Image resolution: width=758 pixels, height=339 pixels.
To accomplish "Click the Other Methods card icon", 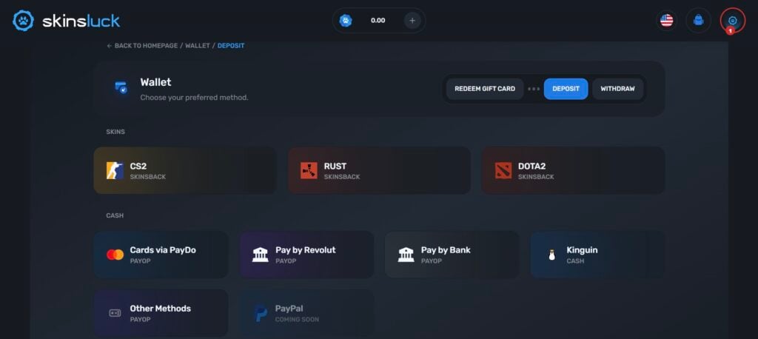I will pyautogui.click(x=115, y=313).
